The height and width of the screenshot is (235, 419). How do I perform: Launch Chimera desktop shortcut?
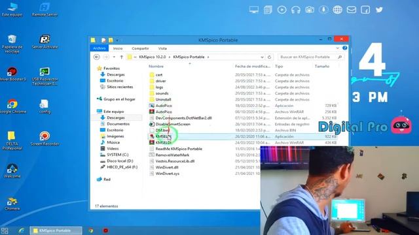tap(12, 204)
